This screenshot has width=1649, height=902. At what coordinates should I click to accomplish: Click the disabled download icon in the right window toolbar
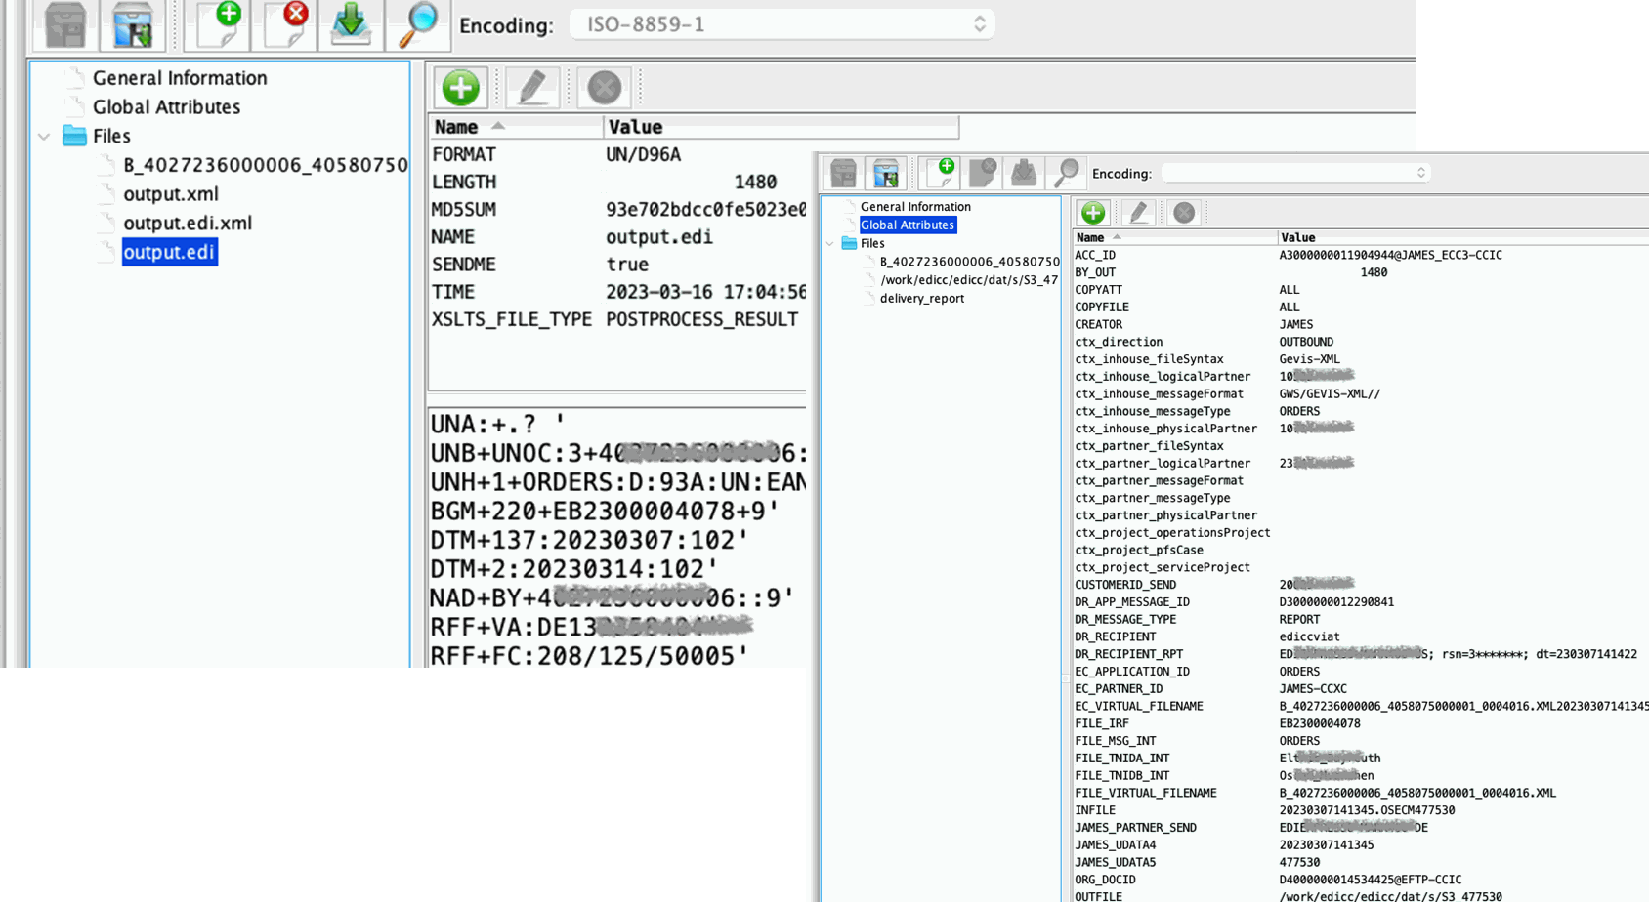point(1024,173)
